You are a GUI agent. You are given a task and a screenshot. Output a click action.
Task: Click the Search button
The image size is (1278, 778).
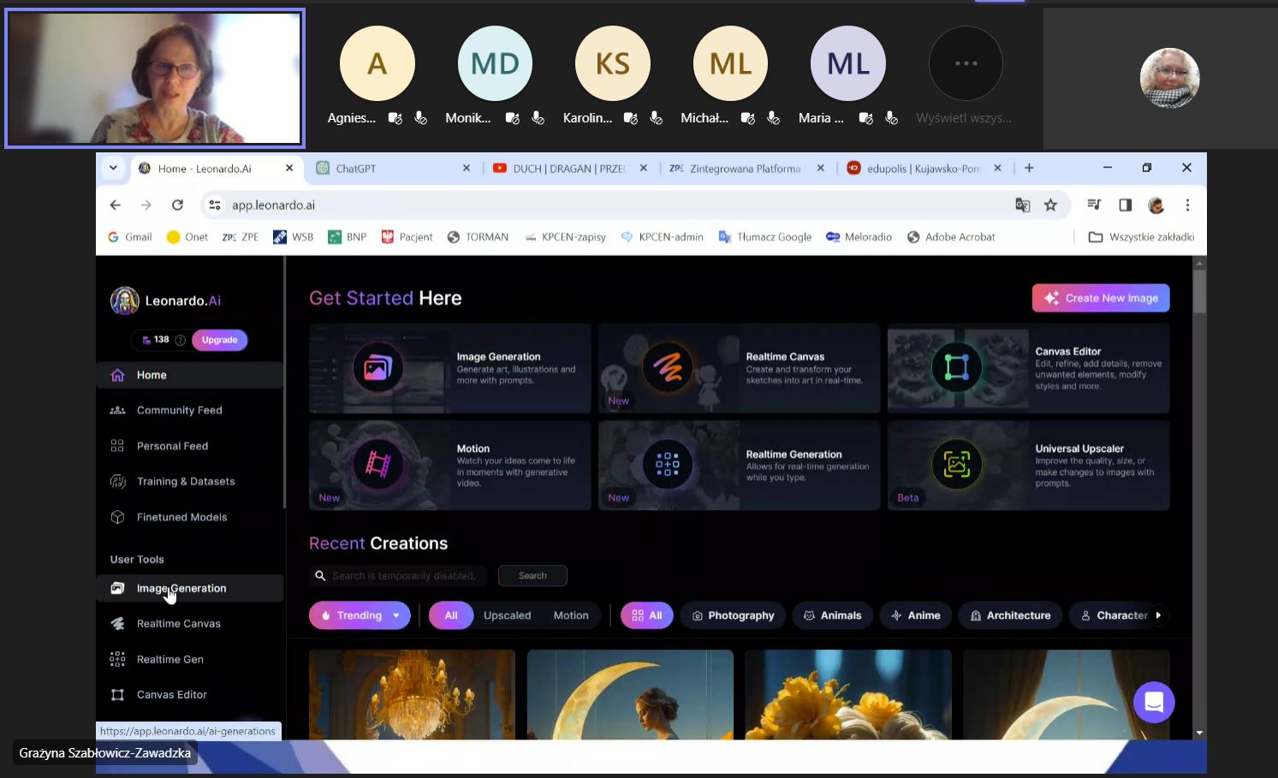click(532, 576)
